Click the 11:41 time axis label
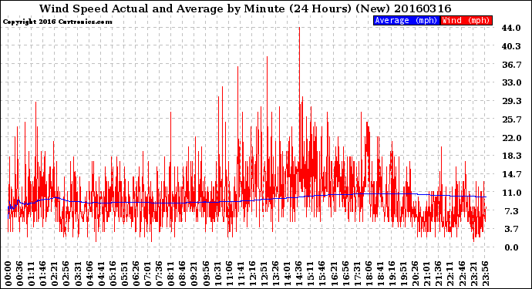Screen dimensions: 532x289 pyautogui.click(x=241, y=274)
